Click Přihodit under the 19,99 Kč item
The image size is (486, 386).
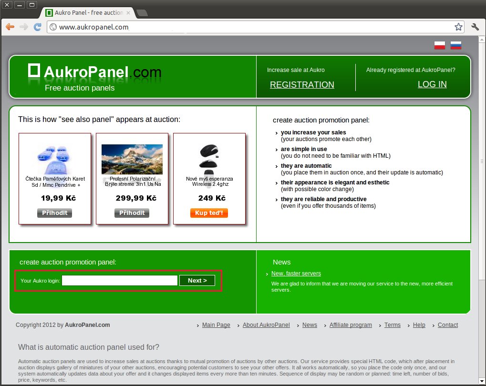54,213
